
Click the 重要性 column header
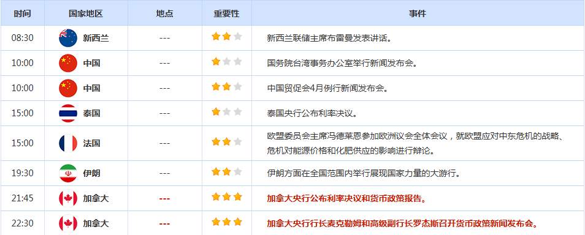coord(226,14)
